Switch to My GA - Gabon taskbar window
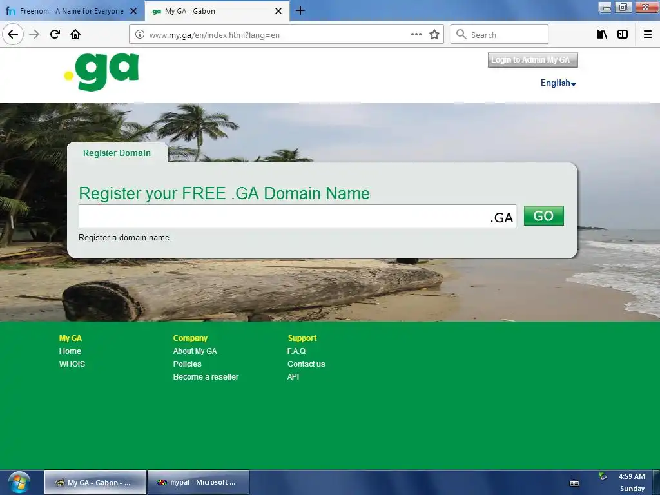The image size is (660, 495). pos(95,482)
